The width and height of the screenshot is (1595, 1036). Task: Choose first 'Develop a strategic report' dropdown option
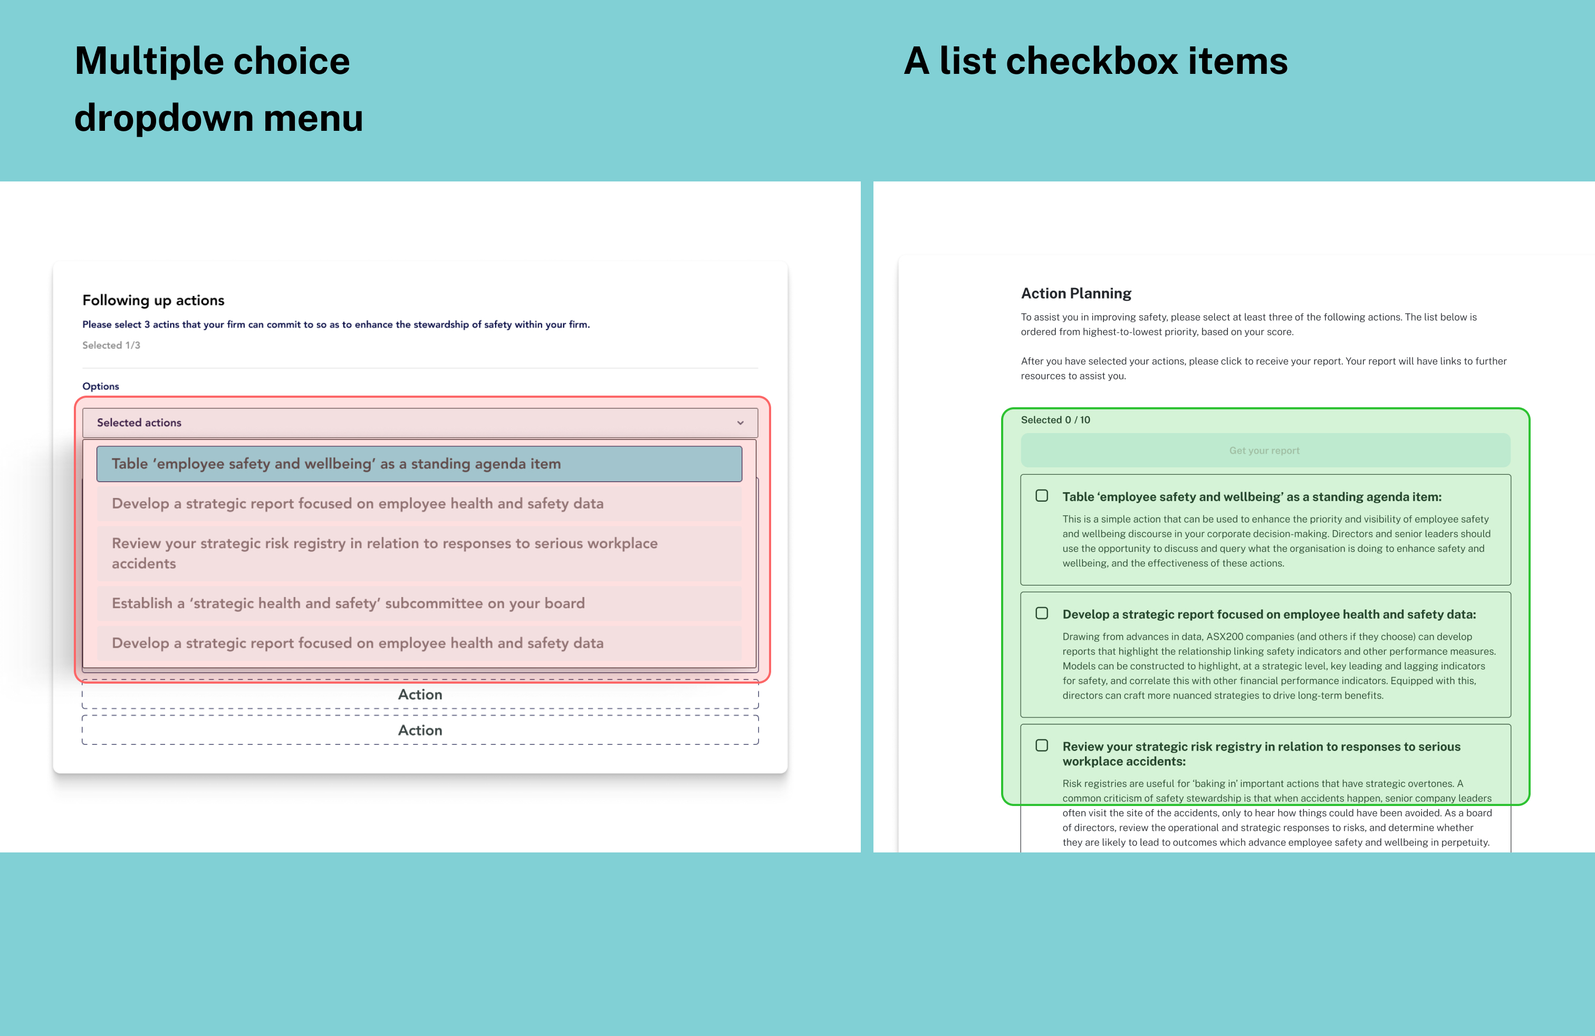(419, 503)
